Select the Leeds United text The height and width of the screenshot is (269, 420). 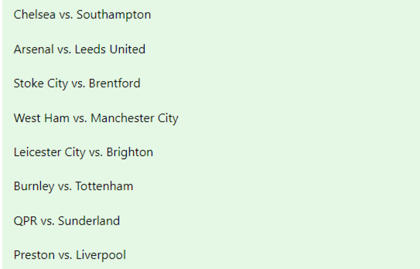pyautogui.click(x=110, y=49)
